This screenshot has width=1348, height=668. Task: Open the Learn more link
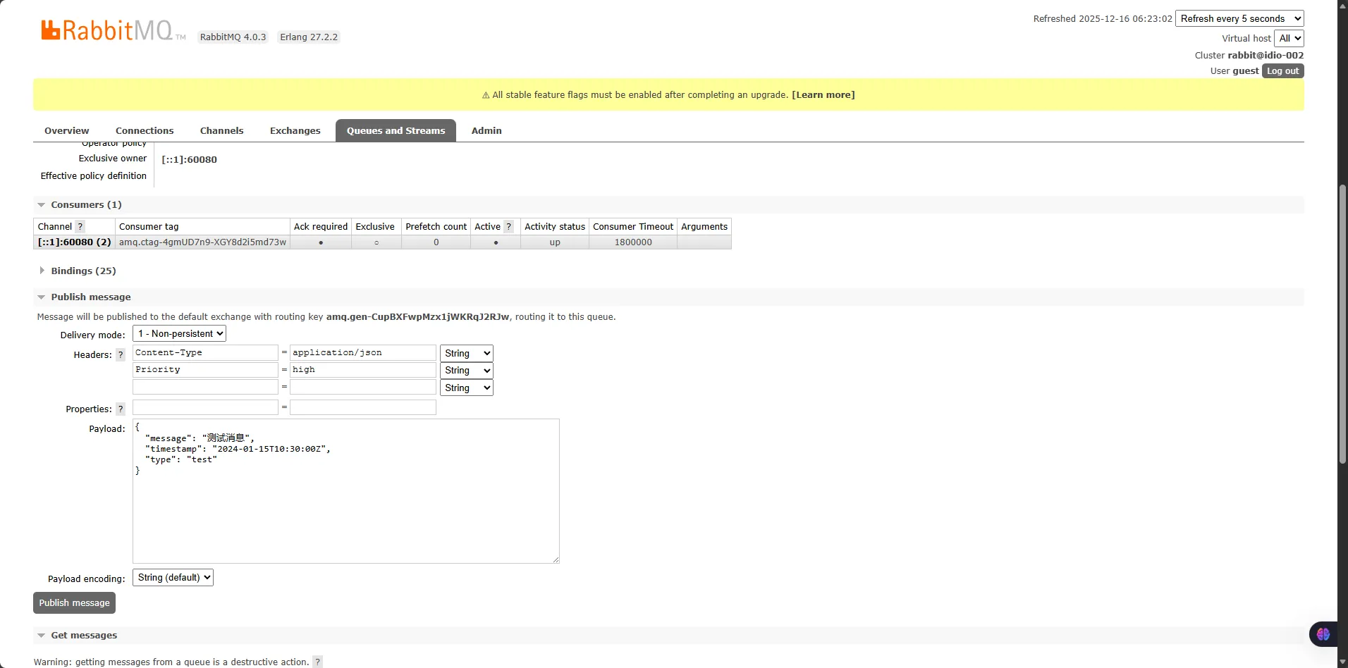click(823, 95)
